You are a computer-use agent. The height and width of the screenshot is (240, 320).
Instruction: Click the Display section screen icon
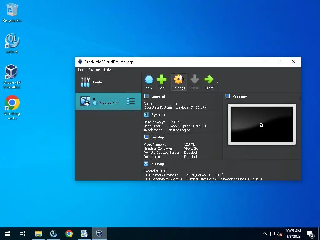pyautogui.click(x=146, y=137)
